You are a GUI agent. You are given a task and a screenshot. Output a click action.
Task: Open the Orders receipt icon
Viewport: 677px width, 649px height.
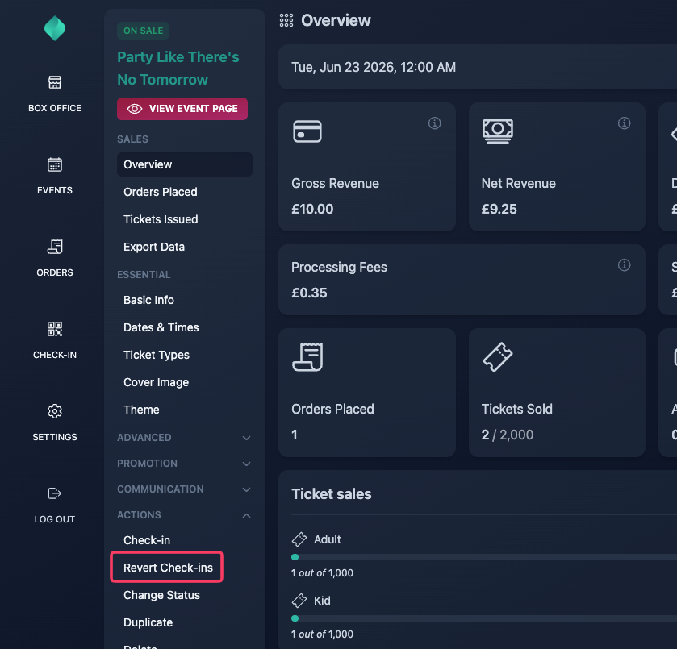55,247
